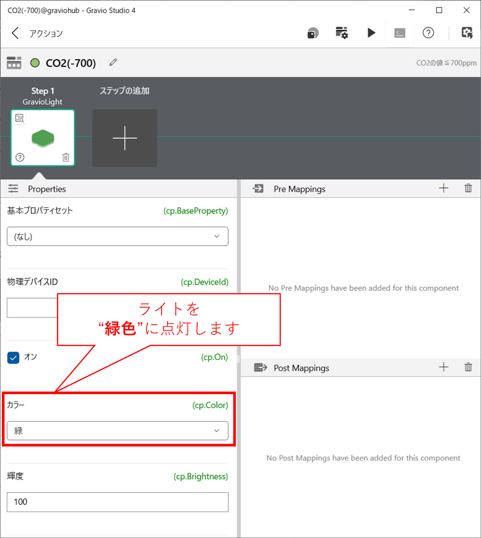Delete Step 1 with its trash icon

66,157
